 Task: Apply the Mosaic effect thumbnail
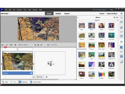[101, 26]
